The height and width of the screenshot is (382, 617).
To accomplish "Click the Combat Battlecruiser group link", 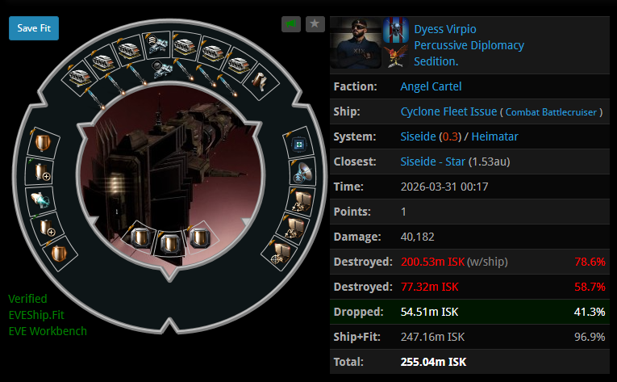I will pos(551,112).
